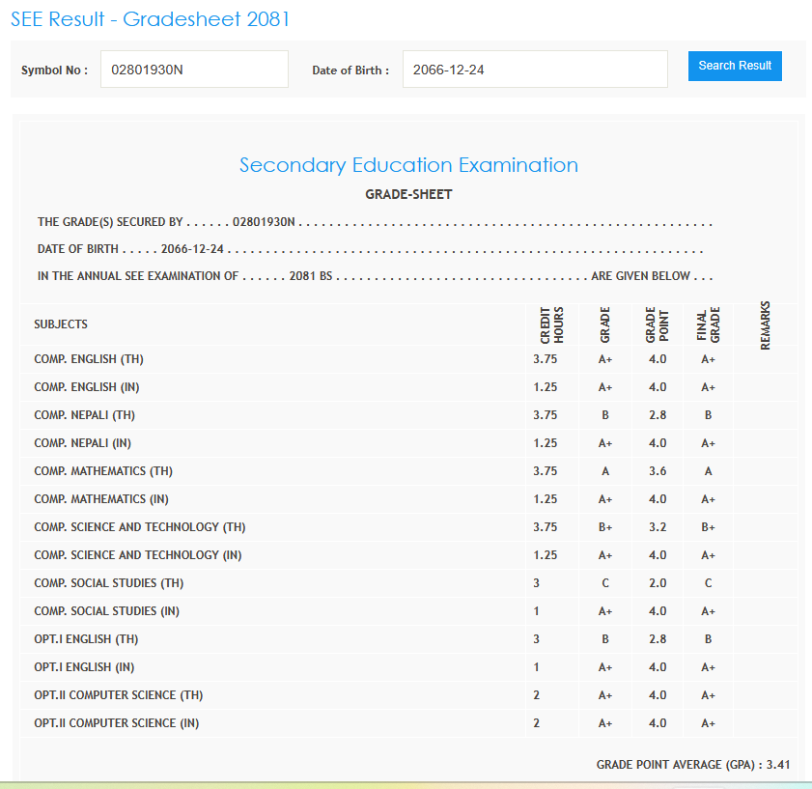Screen dimensions: 812x789
Task: Click the REMARKS column header
Action: coord(766,325)
